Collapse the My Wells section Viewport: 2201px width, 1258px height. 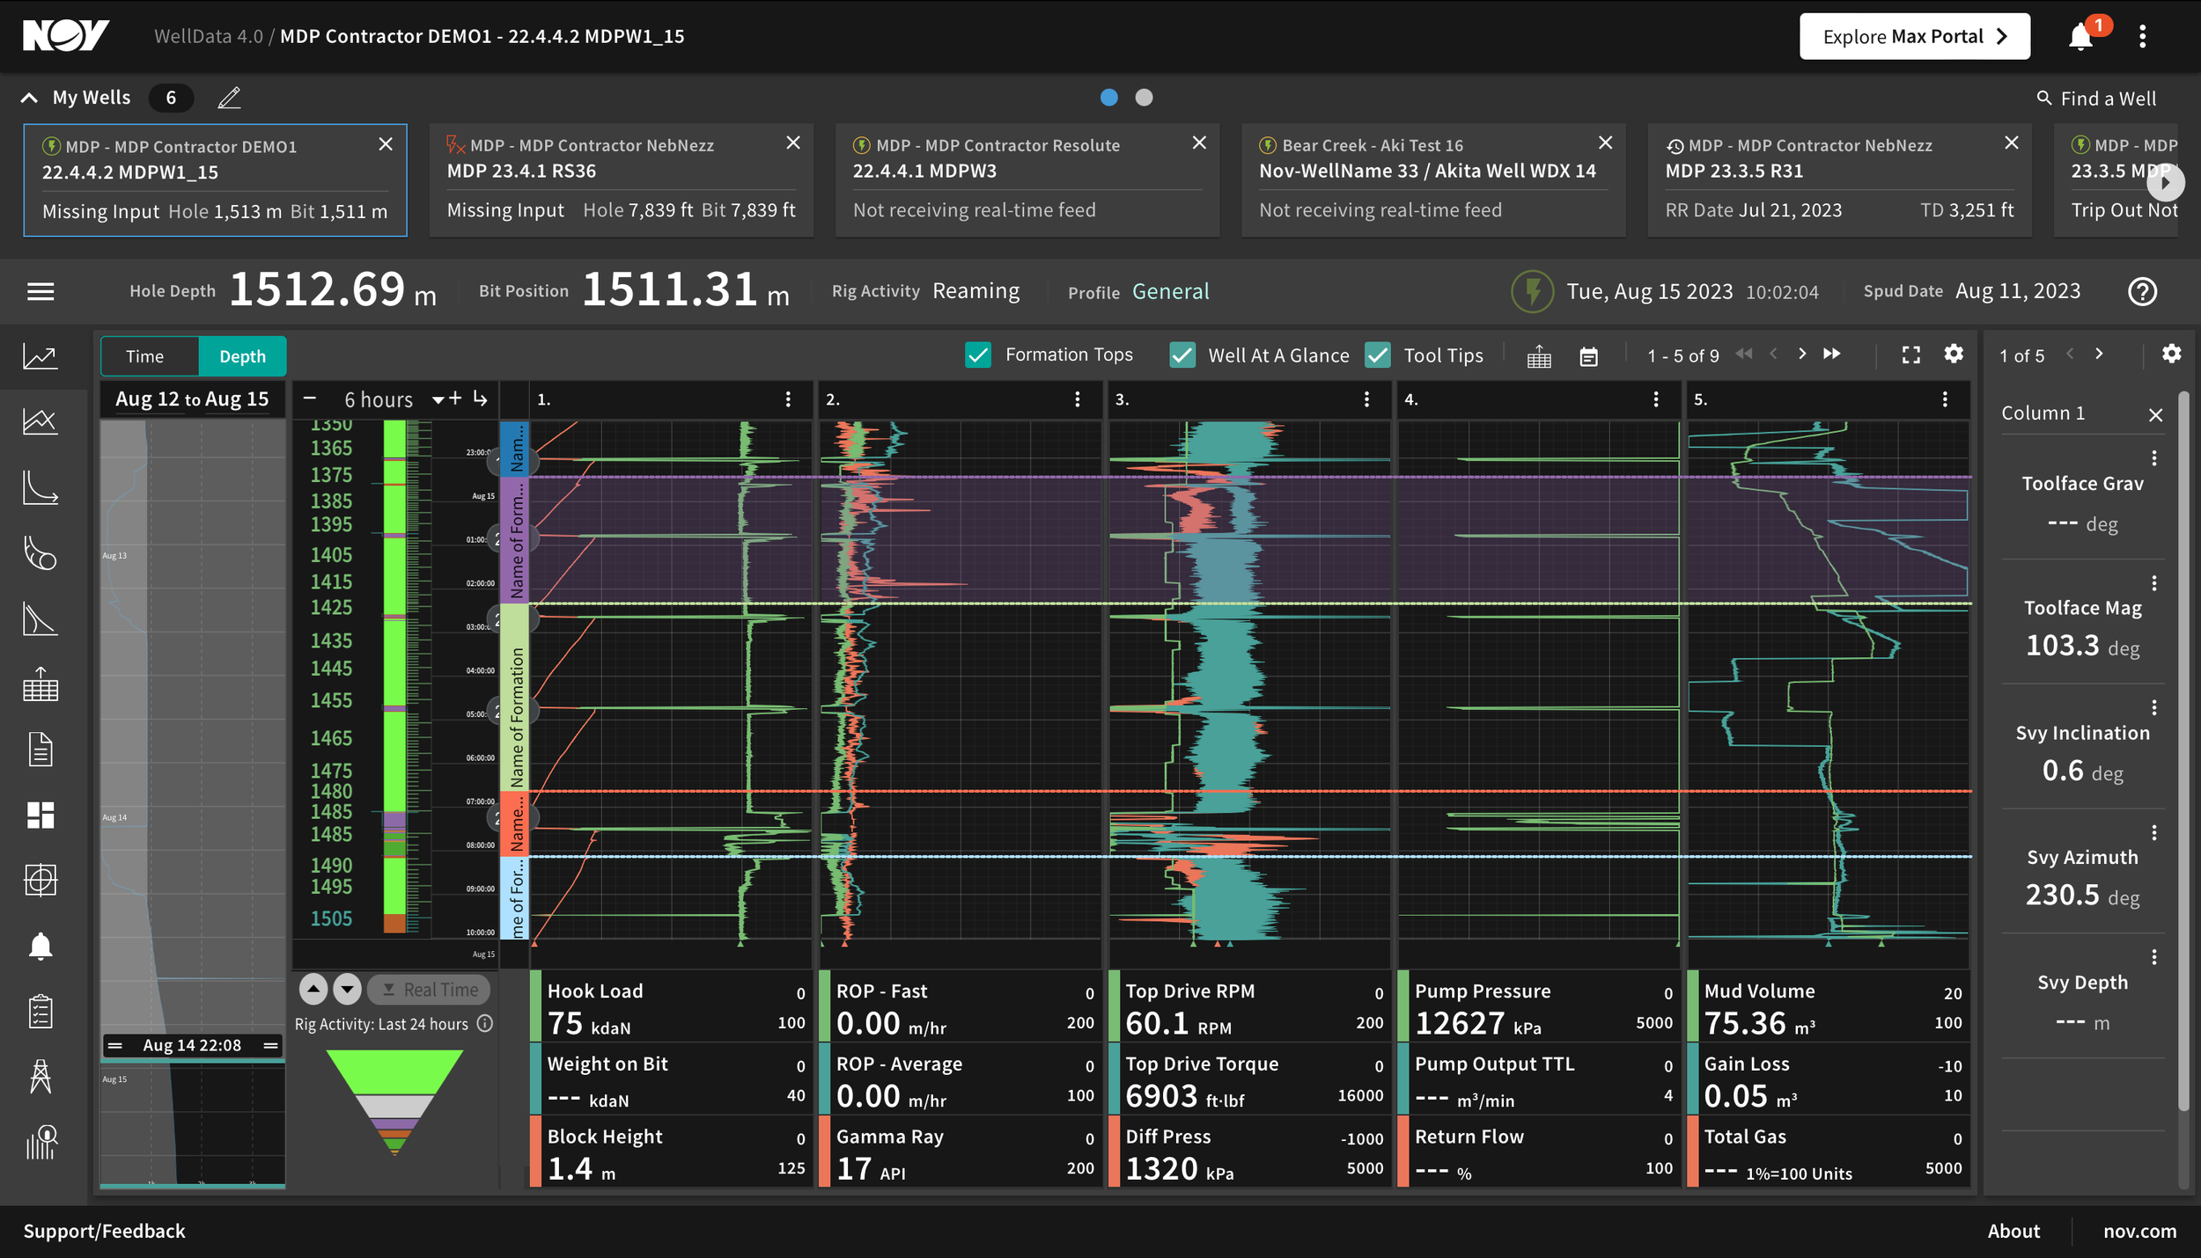[x=29, y=98]
